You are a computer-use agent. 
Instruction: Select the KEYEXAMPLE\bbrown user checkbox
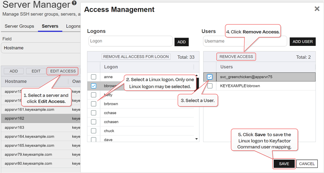point(210,86)
